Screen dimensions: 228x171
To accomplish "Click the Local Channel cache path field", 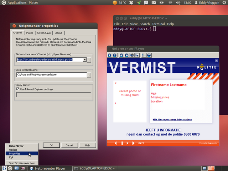I will pos(52,74).
